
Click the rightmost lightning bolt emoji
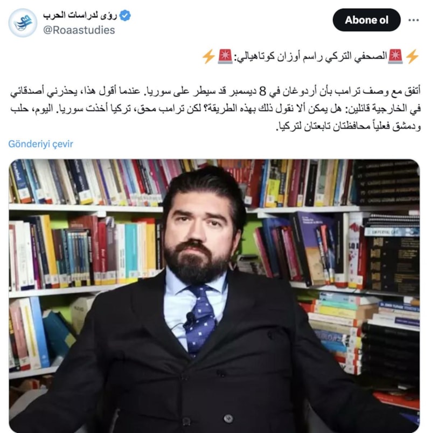click(413, 57)
